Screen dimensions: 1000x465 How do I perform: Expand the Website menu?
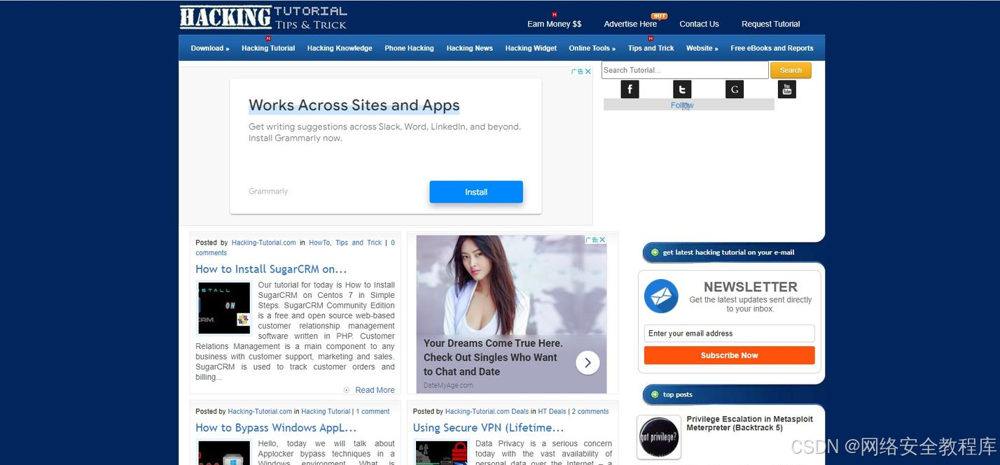coord(702,48)
